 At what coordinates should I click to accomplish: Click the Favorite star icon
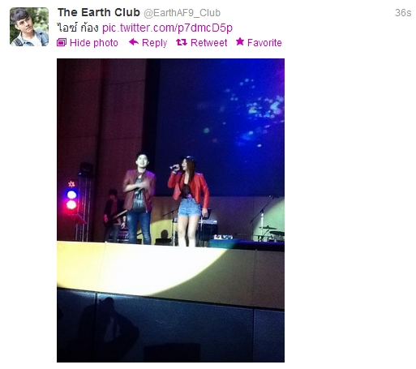click(x=240, y=41)
